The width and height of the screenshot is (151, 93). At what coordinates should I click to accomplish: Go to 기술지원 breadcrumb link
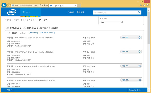pos(8,20)
